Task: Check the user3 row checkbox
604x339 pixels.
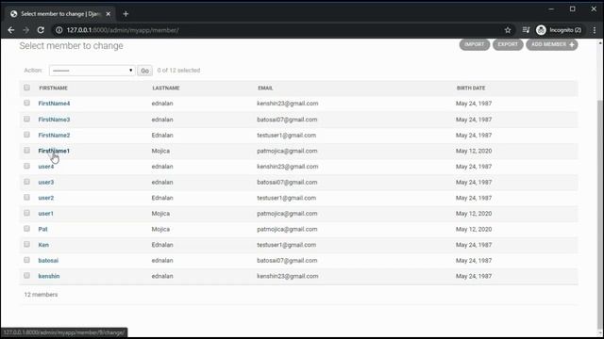Action: 26,182
